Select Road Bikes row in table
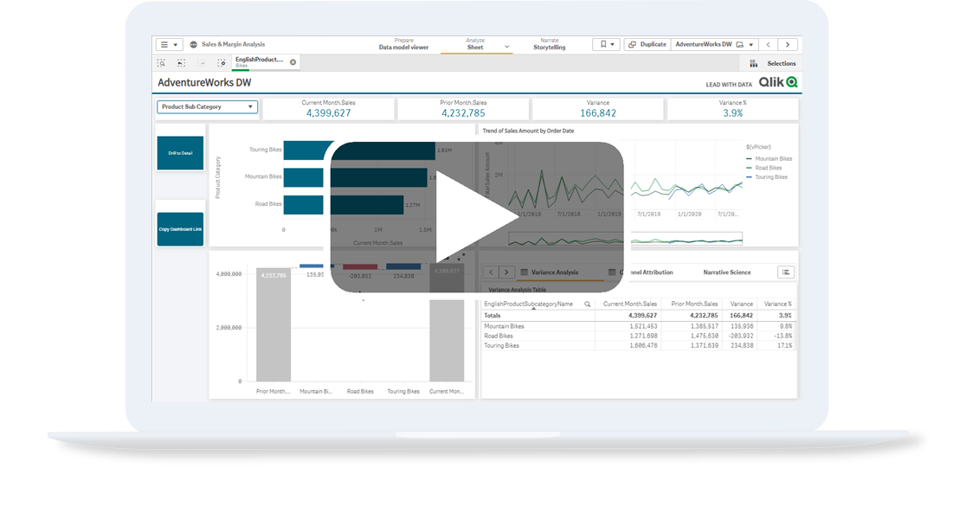The width and height of the screenshot is (953, 513). [638, 336]
